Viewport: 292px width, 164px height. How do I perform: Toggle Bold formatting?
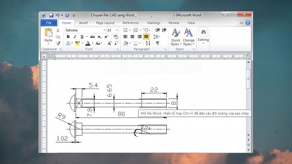point(68,37)
